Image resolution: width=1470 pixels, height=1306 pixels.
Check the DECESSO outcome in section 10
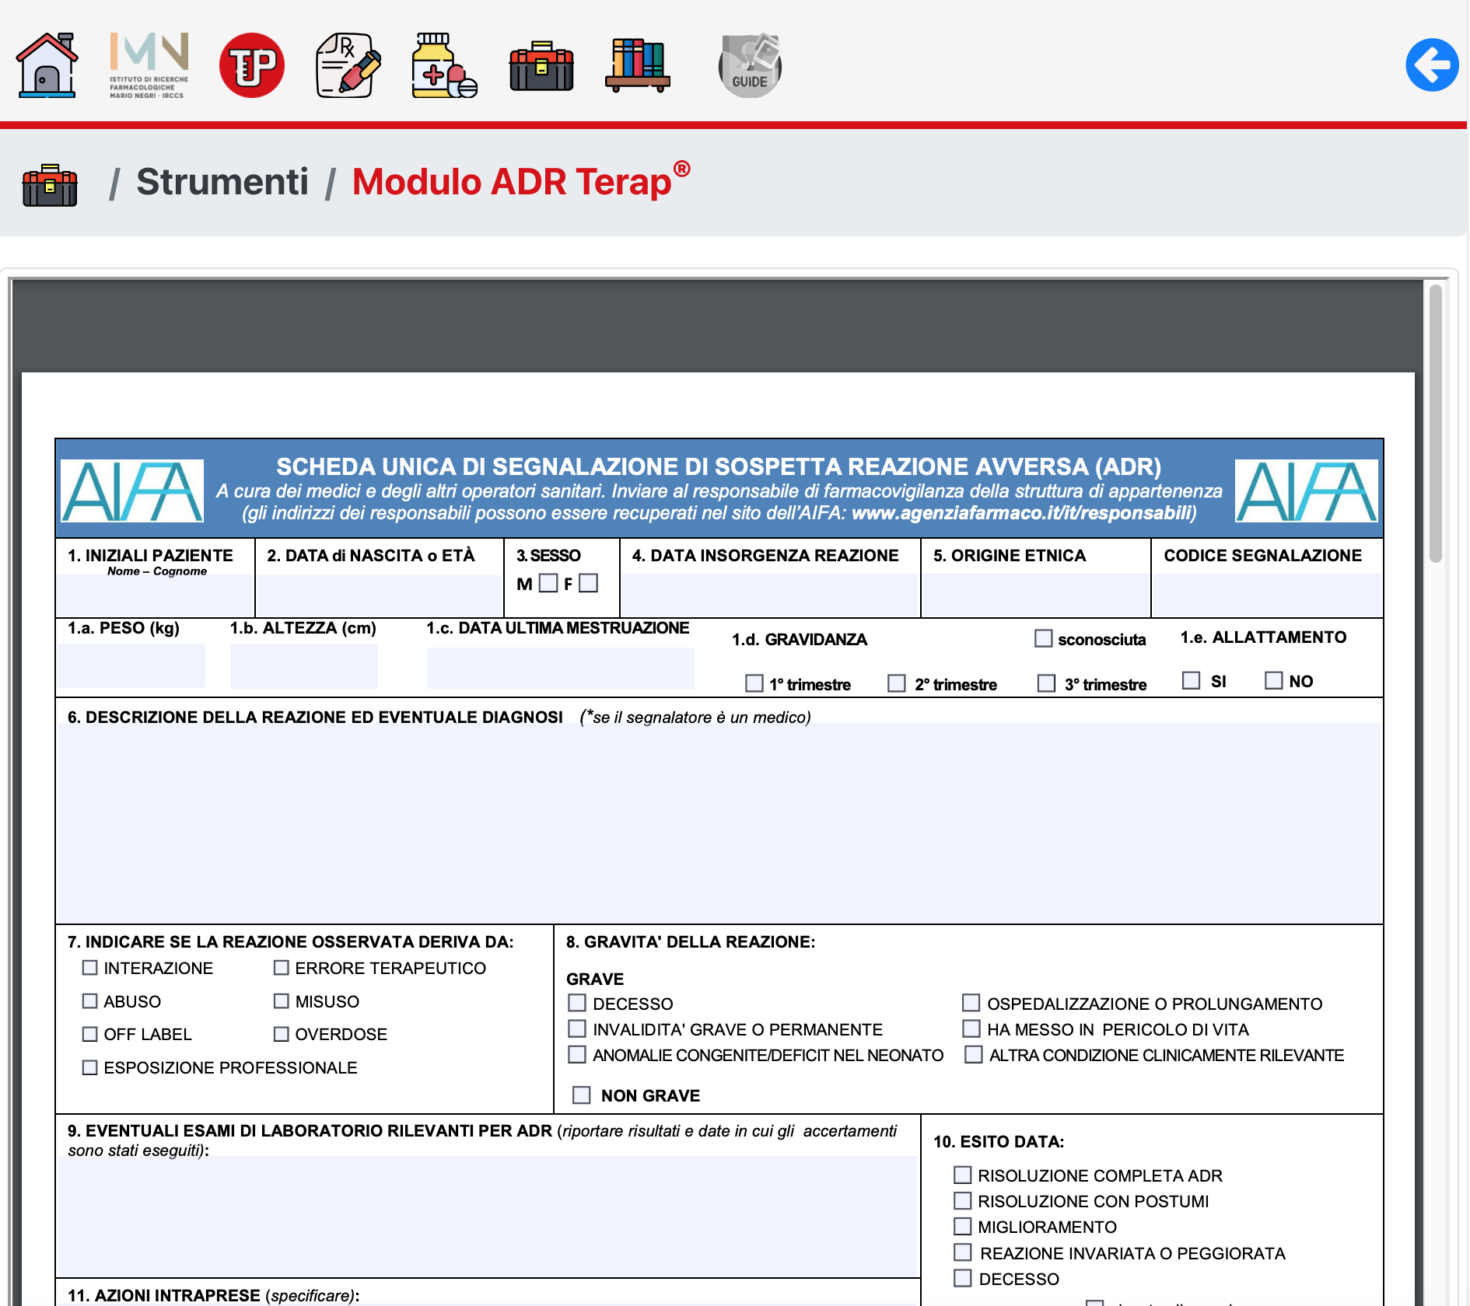[963, 1278]
